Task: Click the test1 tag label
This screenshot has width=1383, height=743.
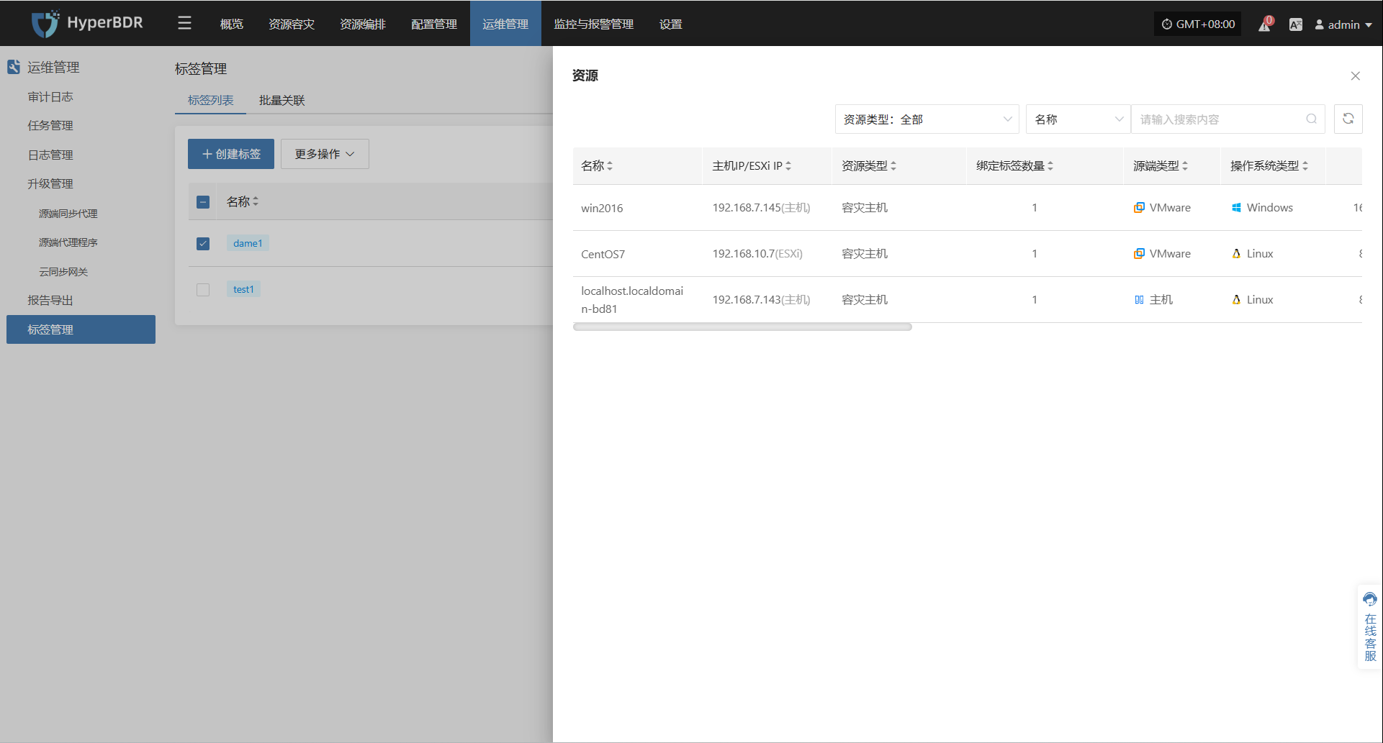Action: click(243, 289)
